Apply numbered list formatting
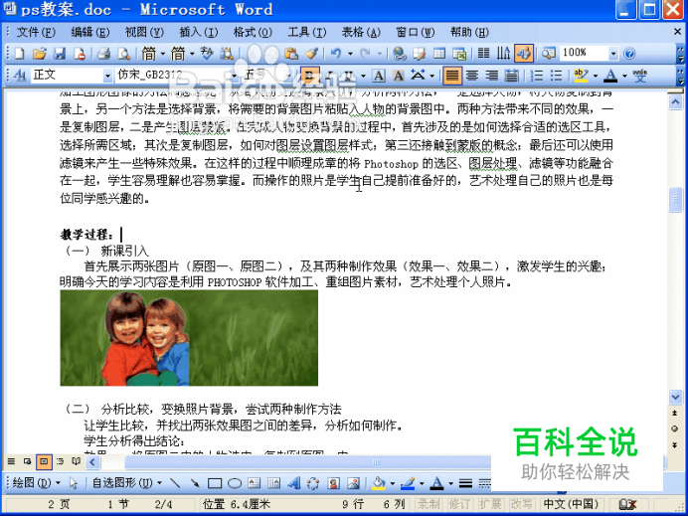Screen dimensions: 688x516 pyautogui.click(x=537, y=76)
